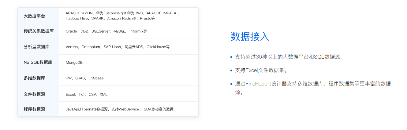Select the No SQL数据库 row label
The height and width of the screenshot is (130, 407).
(x=38, y=62)
